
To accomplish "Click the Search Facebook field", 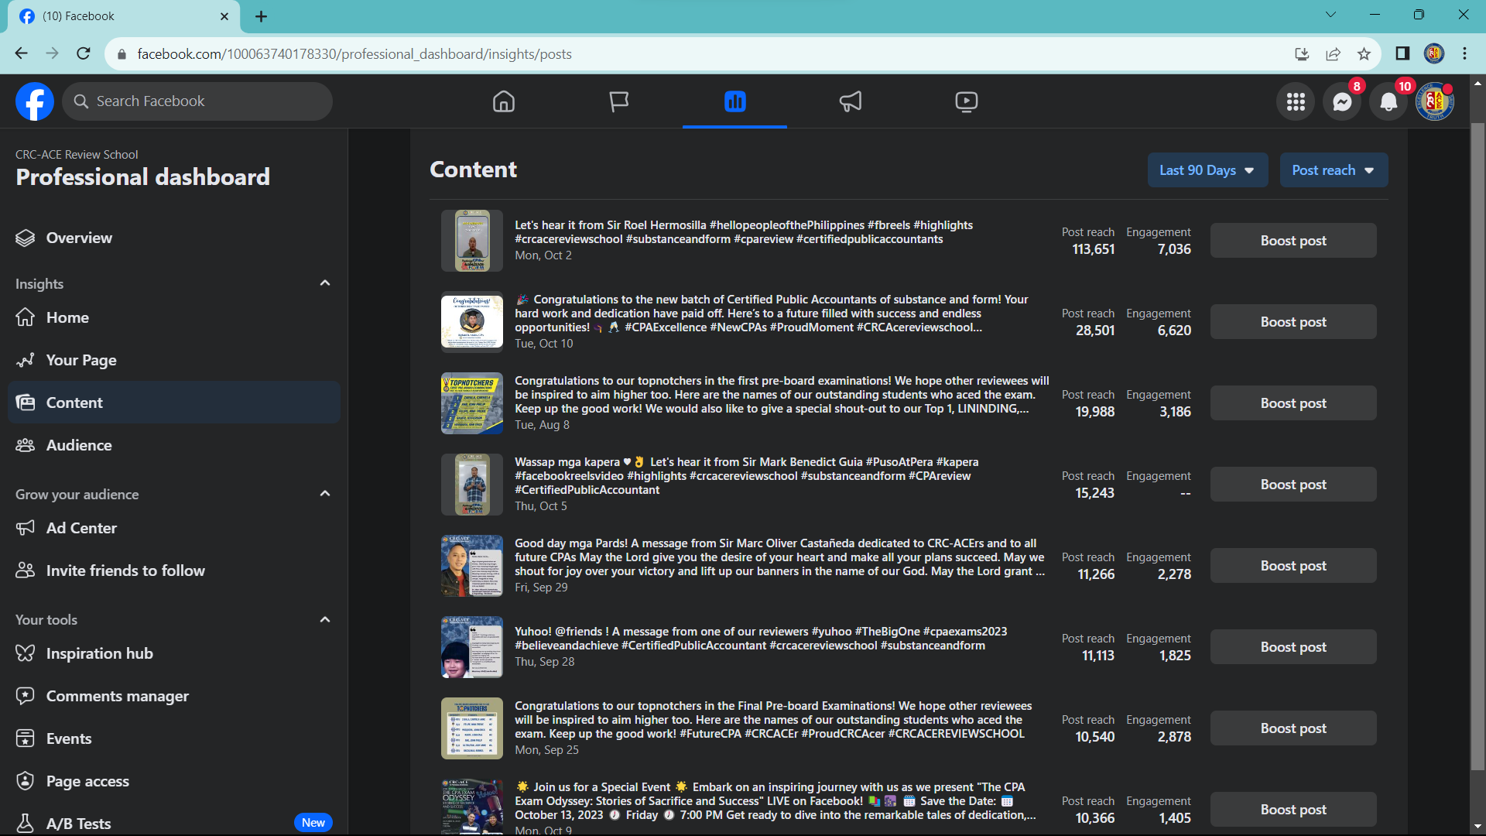I will point(197,101).
